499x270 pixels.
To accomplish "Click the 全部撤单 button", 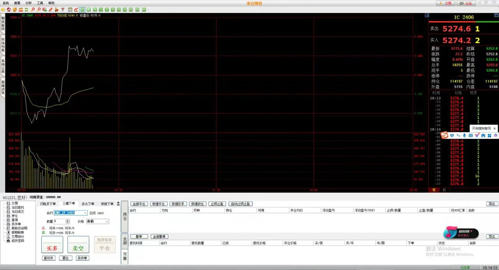I will pos(159,237).
